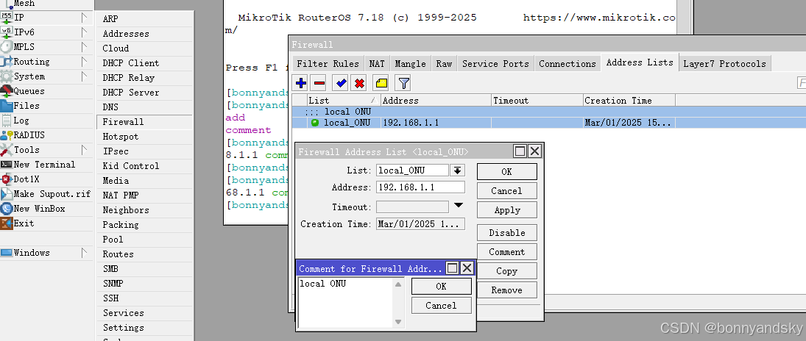Click the RADIUS icon
Viewport: 806px width, 341px height.
[x=7, y=135]
